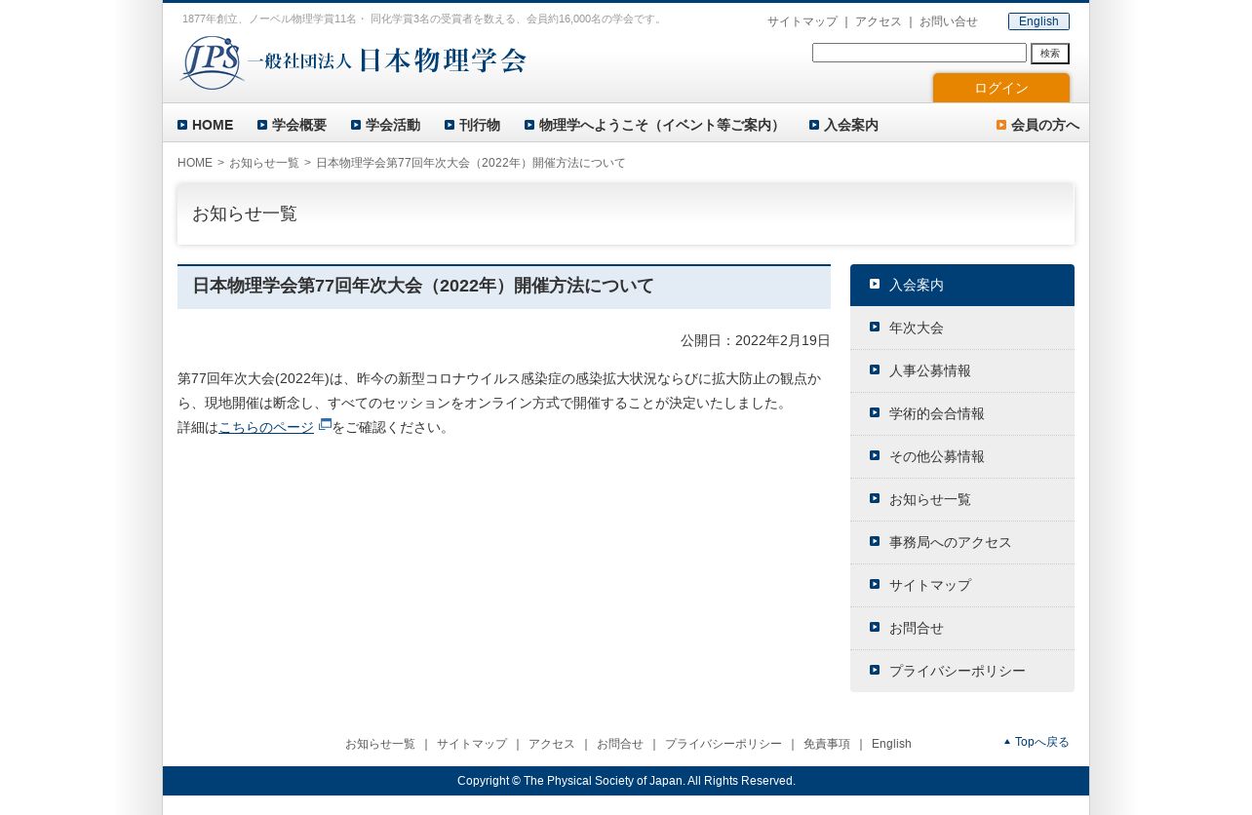Open the こちらのページ details link

(x=266, y=427)
